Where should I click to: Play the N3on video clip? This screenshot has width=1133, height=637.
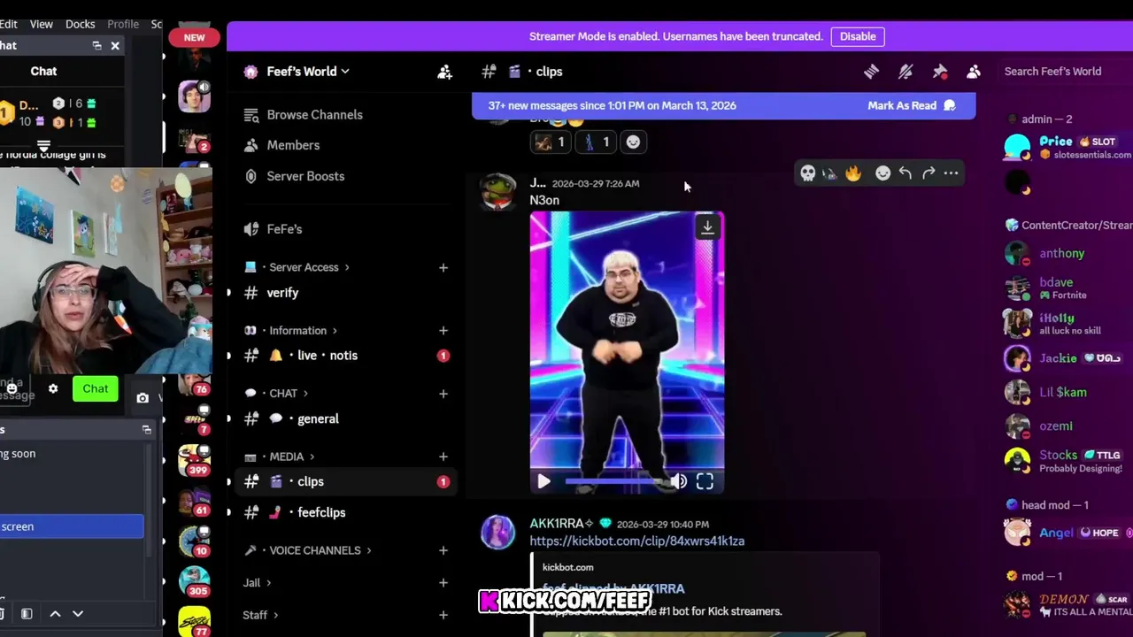[x=543, y=481]
